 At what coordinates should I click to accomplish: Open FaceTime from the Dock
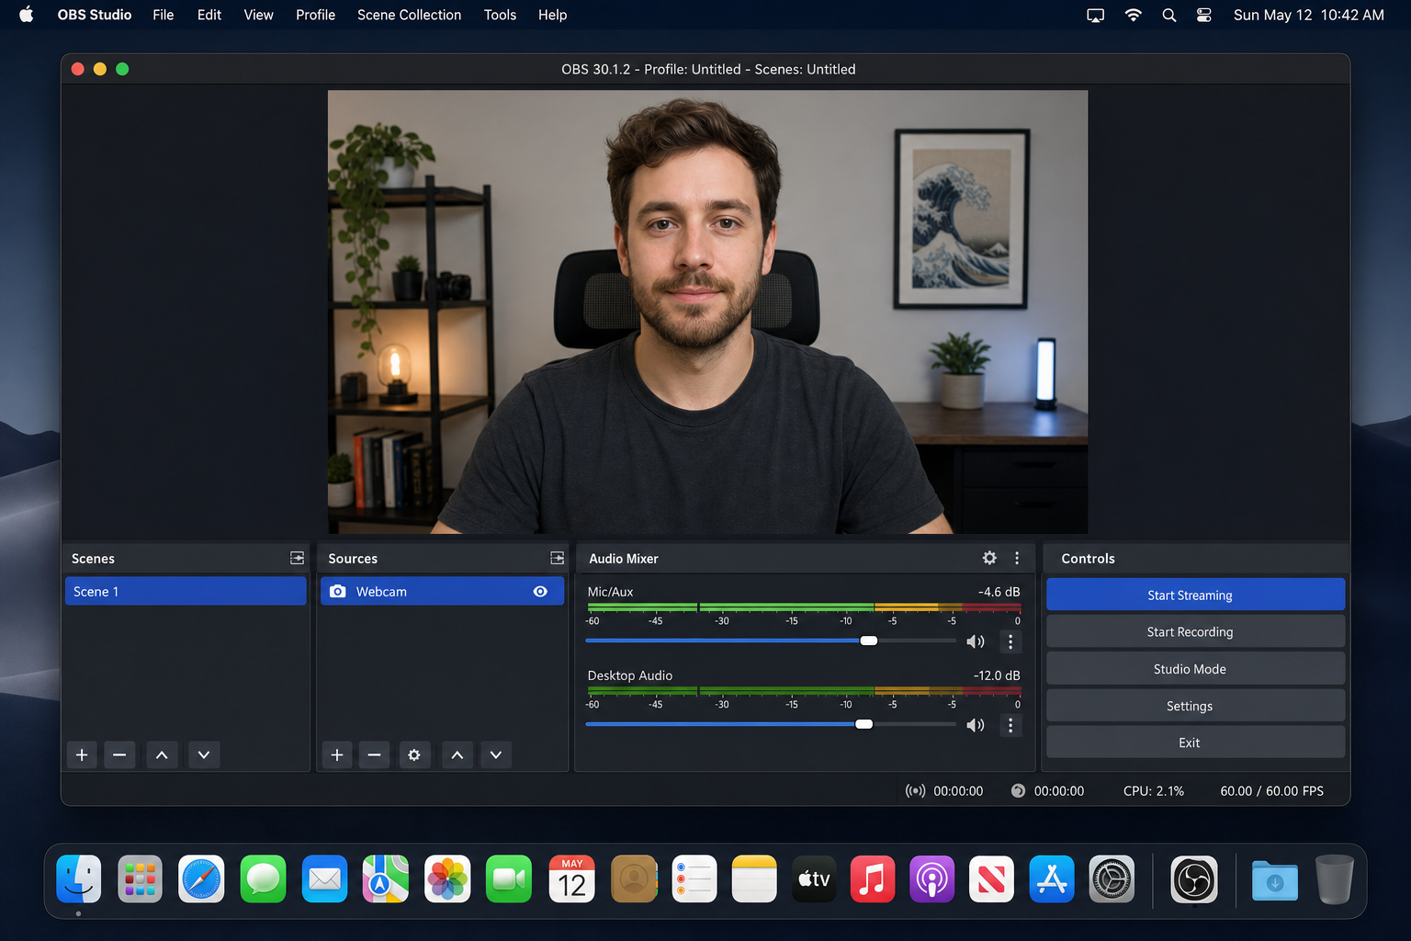pos(509,879)
